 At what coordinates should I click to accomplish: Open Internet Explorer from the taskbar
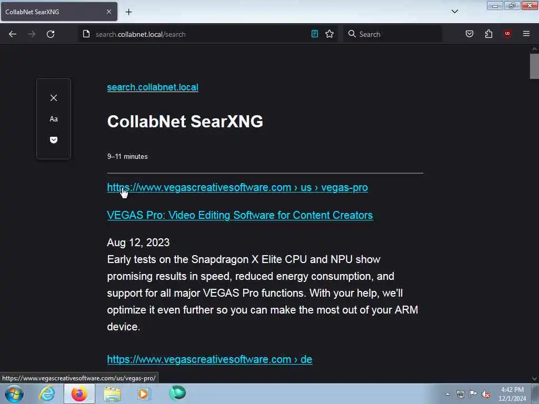pos(47,393)
